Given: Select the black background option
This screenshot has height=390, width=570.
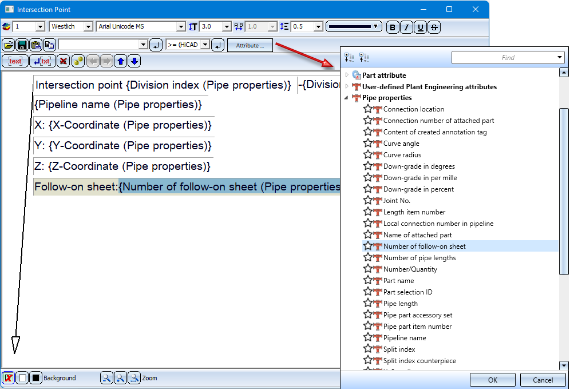Looking at the screenshot, I should click(x=35, y=378).
